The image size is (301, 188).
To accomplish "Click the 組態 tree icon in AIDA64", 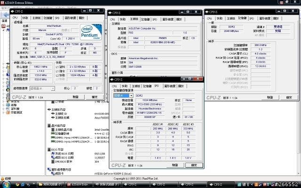I will coord(8,105).
